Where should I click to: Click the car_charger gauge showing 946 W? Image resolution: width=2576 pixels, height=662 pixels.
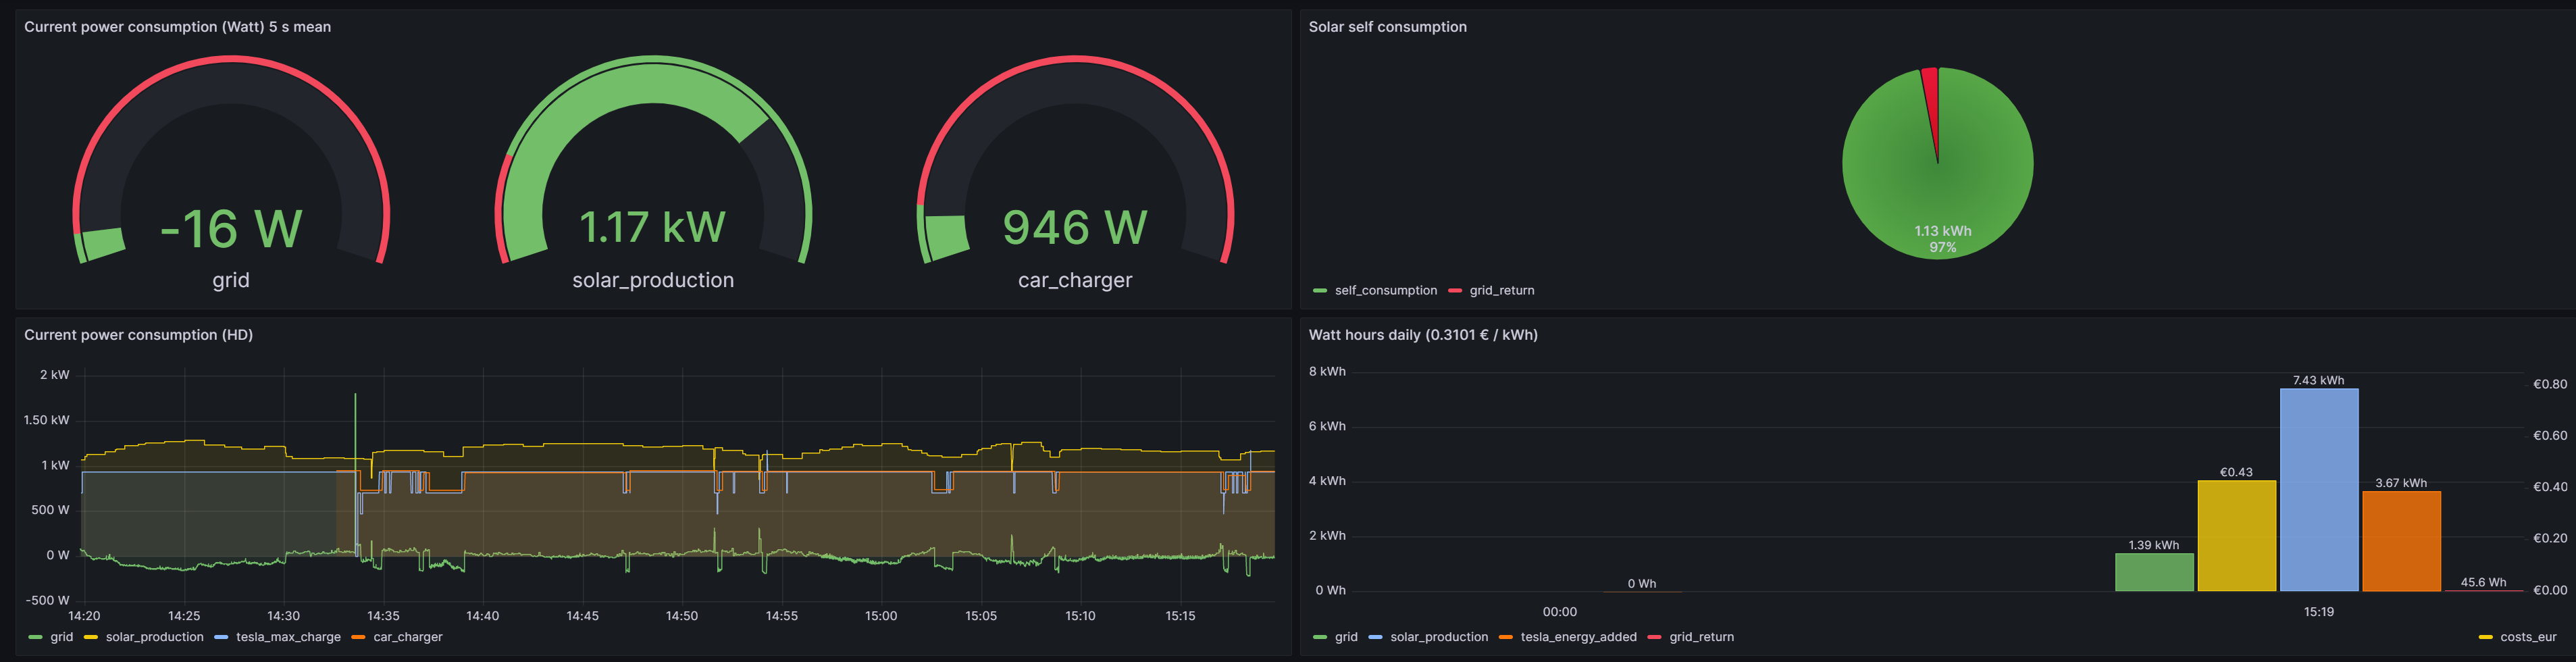(1075, 160)
